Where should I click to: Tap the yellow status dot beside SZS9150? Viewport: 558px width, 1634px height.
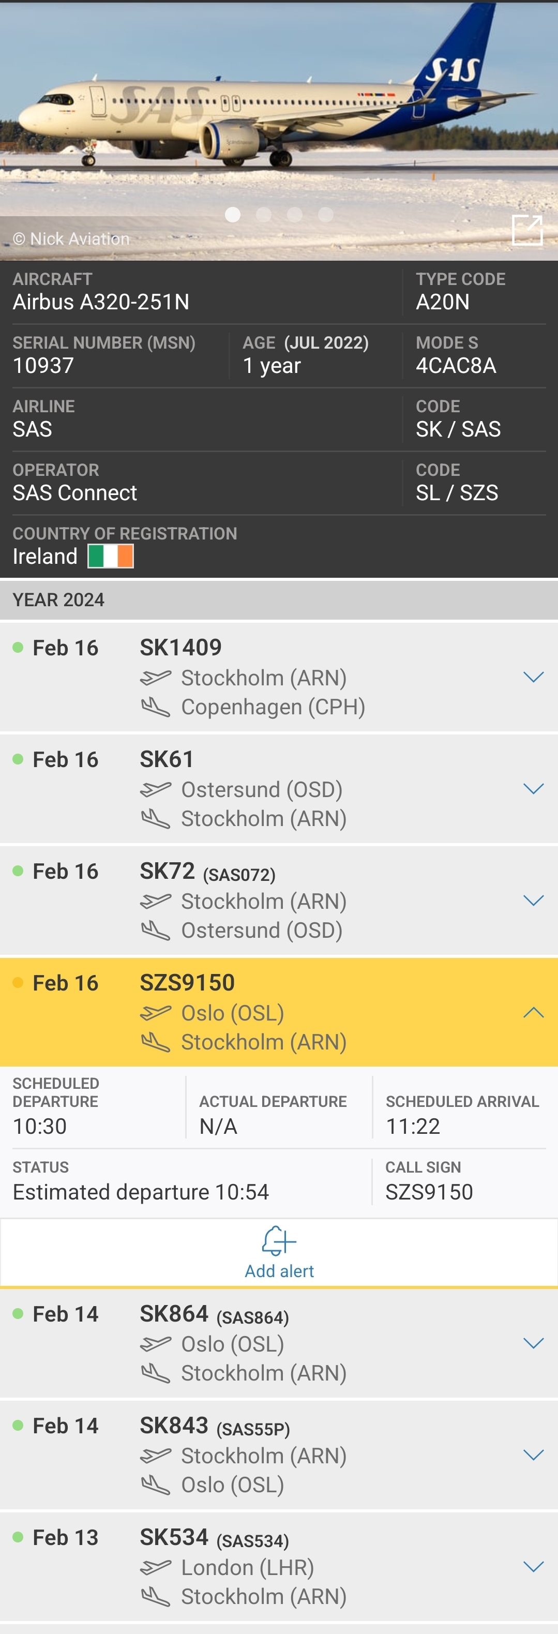point(17,982)
